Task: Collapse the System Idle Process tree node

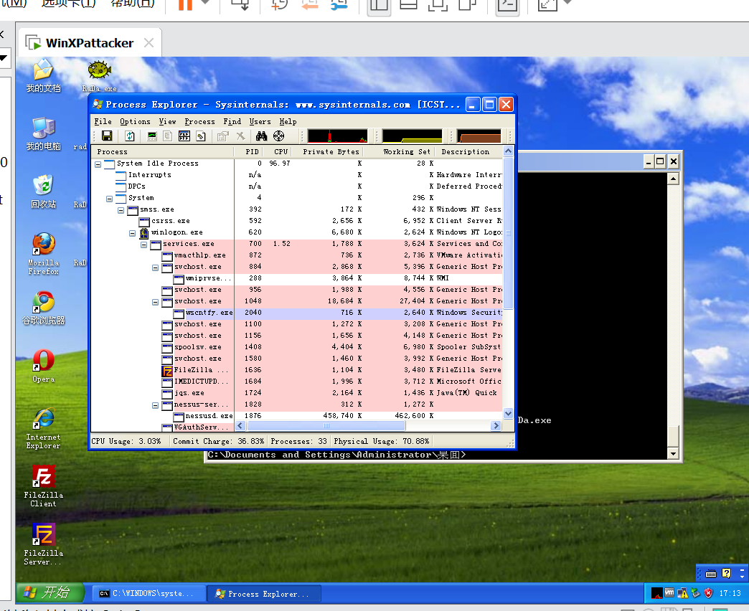Action: pos(98,164)
